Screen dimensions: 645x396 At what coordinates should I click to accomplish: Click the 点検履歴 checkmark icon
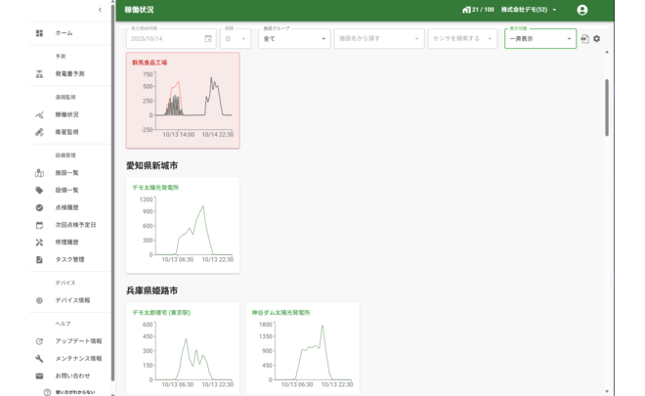click(39, 208)
